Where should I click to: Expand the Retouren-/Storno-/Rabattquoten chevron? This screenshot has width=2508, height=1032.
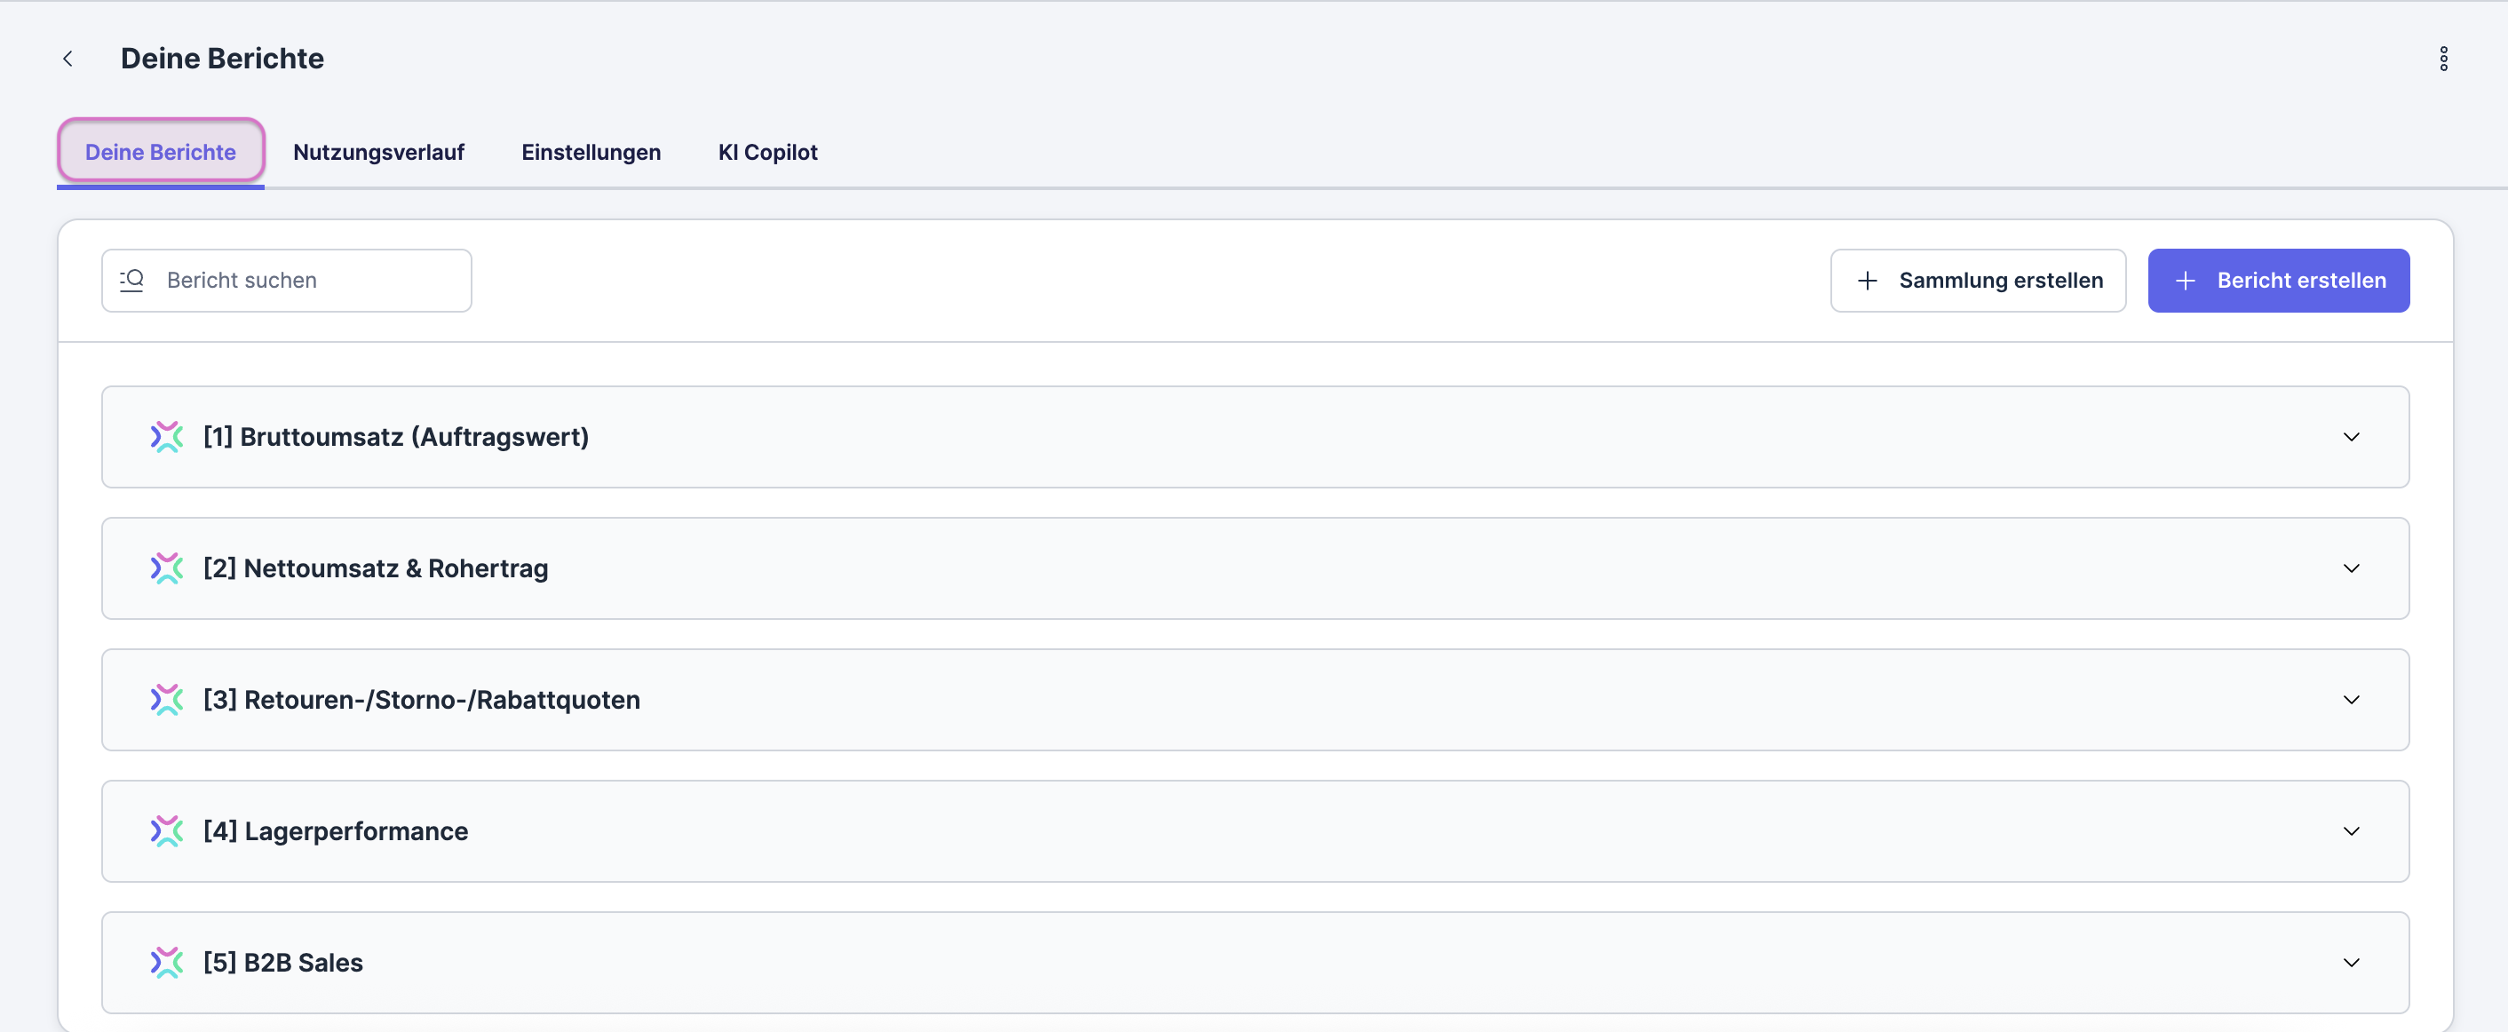click(2350, 700)
